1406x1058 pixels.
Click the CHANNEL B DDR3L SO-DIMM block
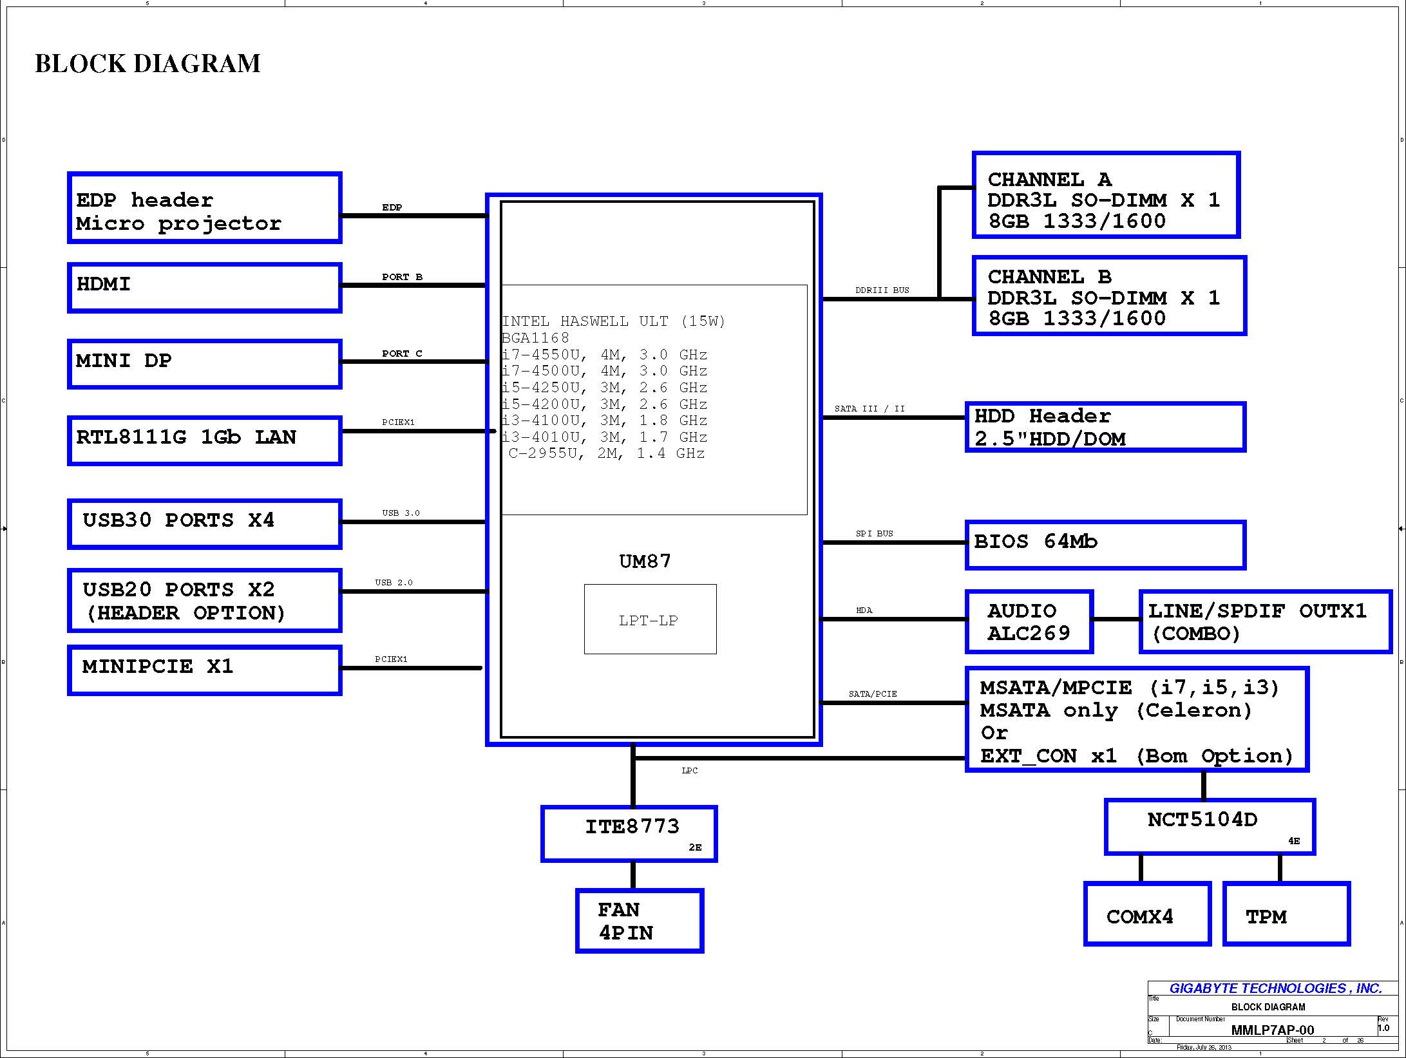(x=1108, y=296)
